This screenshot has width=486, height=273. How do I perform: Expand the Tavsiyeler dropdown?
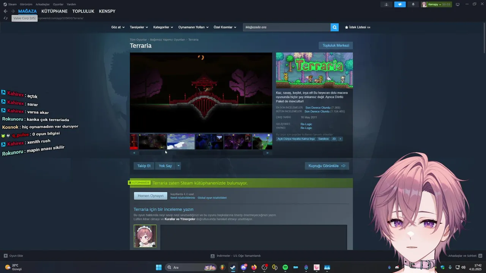pos(139,27)
